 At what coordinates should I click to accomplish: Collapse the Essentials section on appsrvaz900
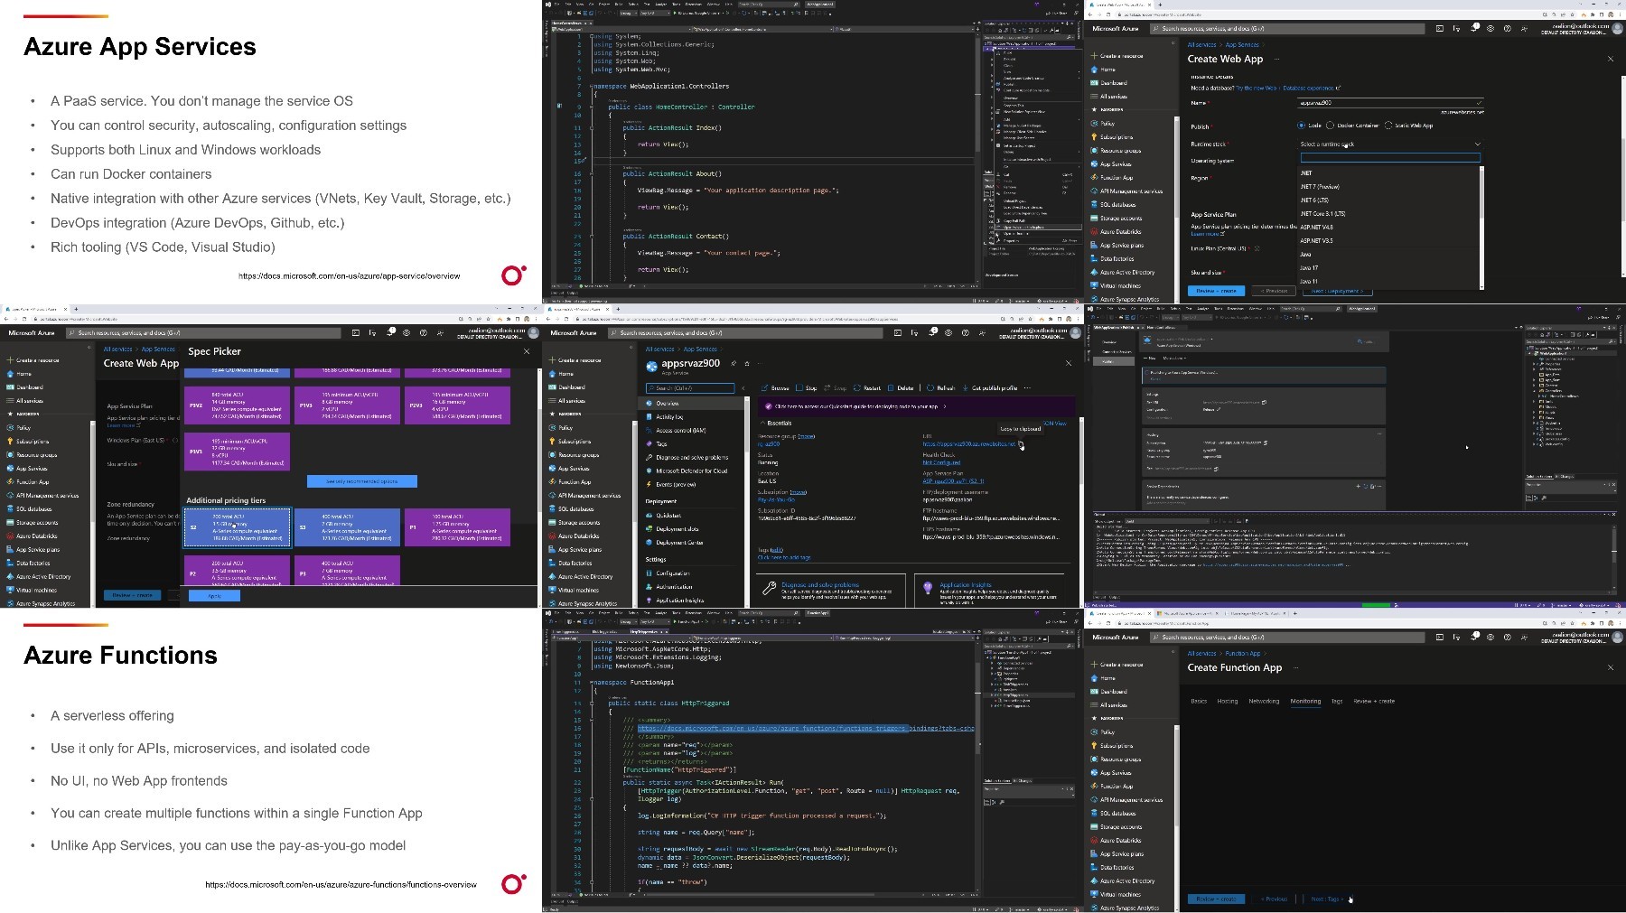point(762,423)
